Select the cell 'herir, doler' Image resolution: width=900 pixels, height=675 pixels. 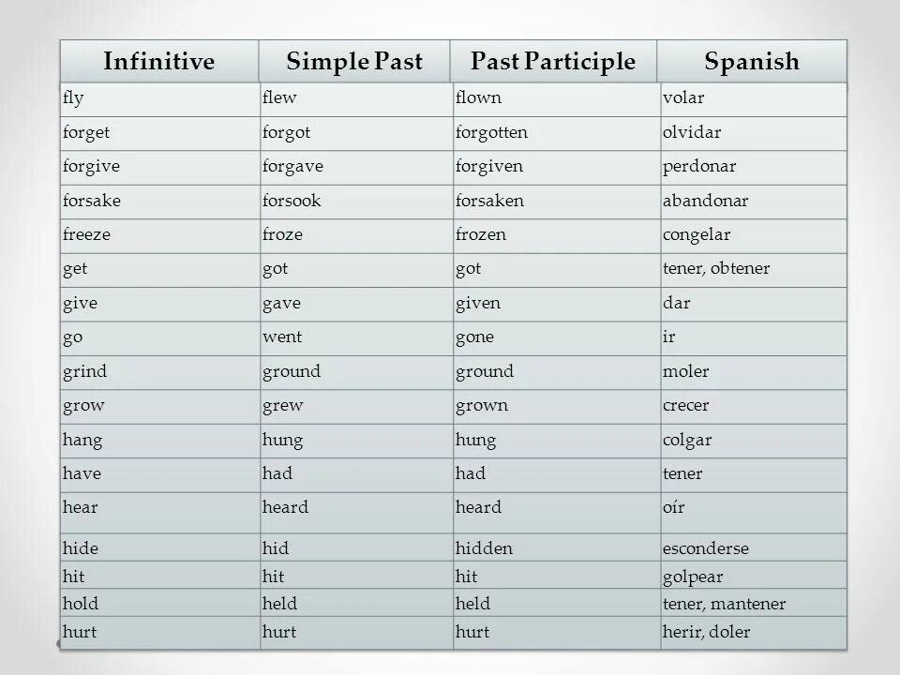click(754, 633)
